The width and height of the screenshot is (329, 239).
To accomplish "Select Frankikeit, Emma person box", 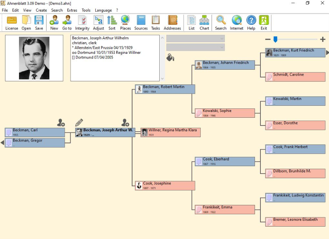I will (x=225, y=210).
